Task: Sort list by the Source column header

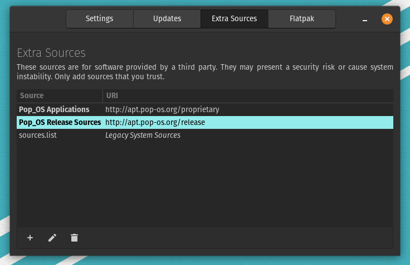Action: pyautogui.click(x=59, y=95)
